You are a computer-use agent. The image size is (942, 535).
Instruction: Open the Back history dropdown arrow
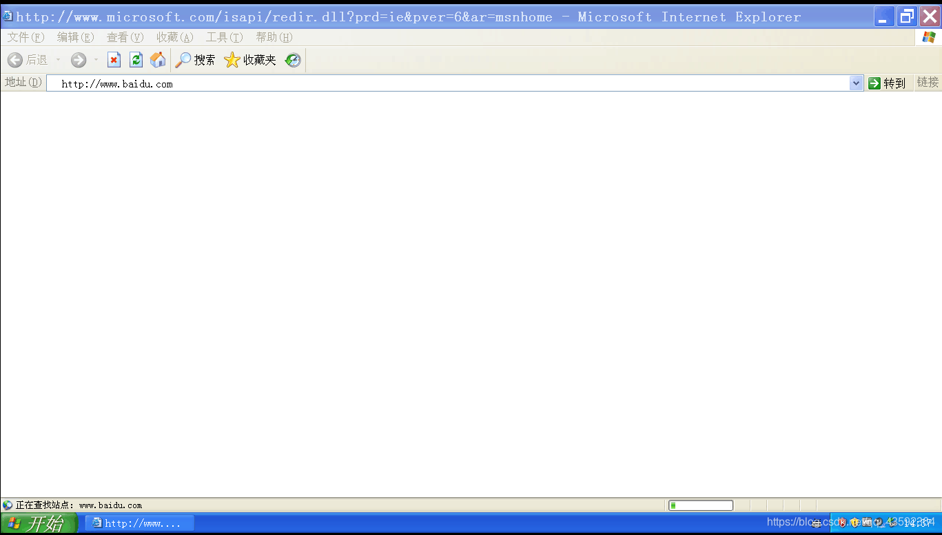58,61
